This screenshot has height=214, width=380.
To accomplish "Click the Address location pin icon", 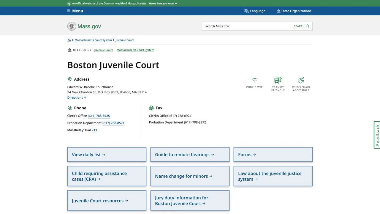I will pyautogui.click(x=70, y=79).
